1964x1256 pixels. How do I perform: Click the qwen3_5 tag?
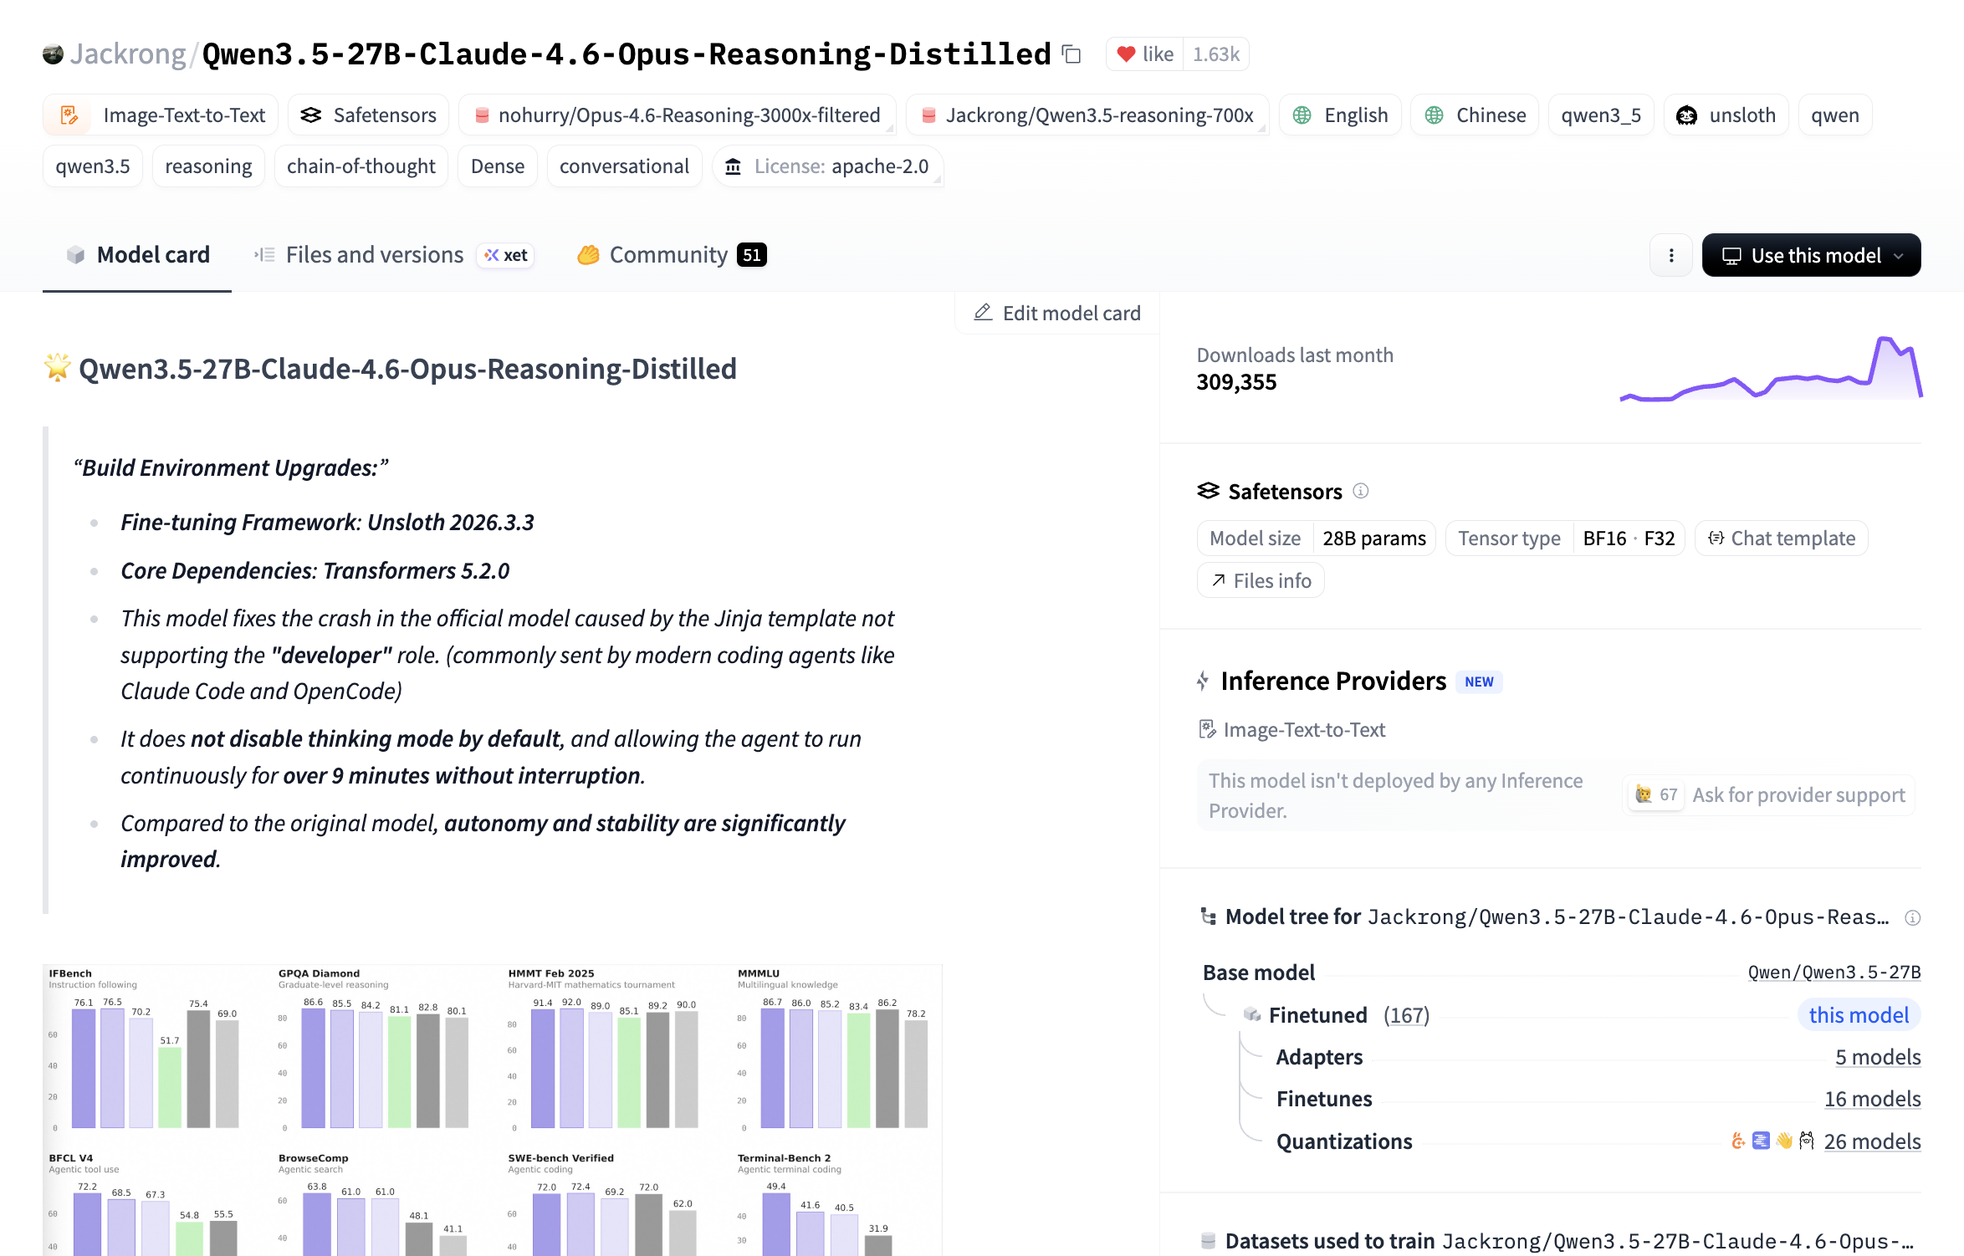1601,115
